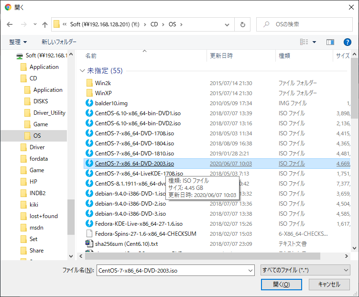The image size is (359, 297).
Task: Select file name Fedora-Spins-27-1.6-x86_64-CHECKSUM
Action: (x=146, y=234)
